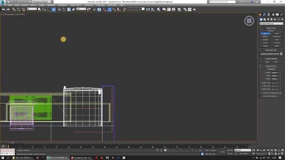Click the Render Production teapot icon
This screenshot has width=285, height=160.
(x=195, y=9)
